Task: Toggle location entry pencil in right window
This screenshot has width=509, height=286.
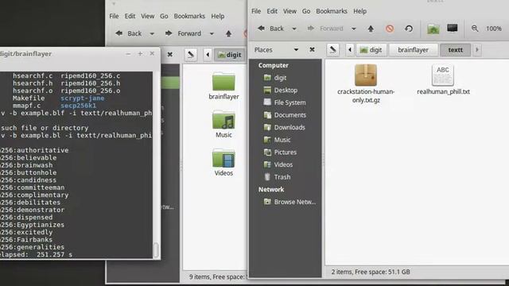Action: click(332, 50)
